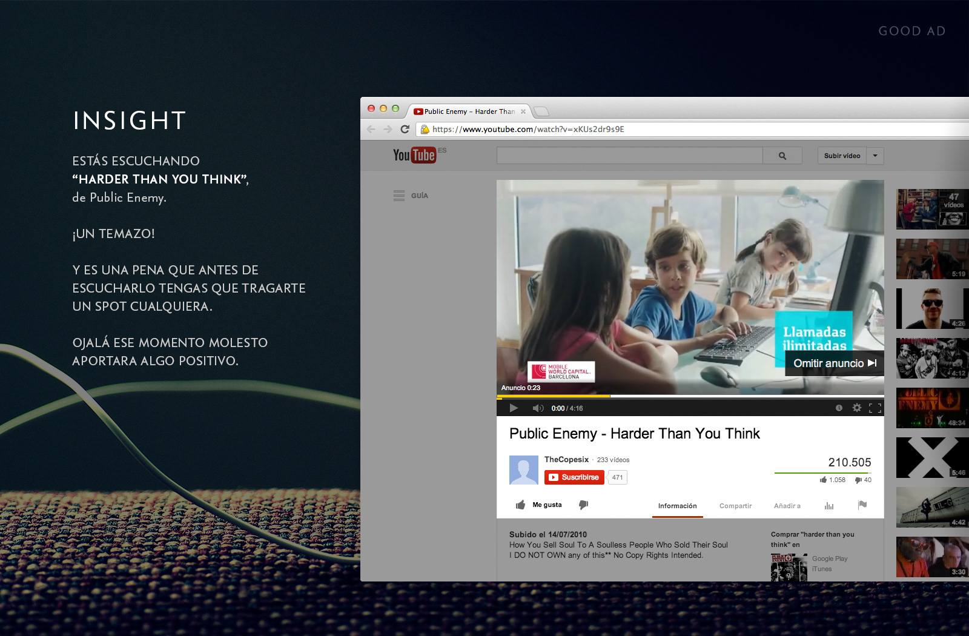Viewport: 969px width, 636px height.
Task: Open the 47 vídeos playlist thumbnail
Action: click(932, 209)
